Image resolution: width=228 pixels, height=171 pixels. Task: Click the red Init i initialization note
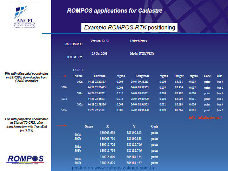pos(205,118)
